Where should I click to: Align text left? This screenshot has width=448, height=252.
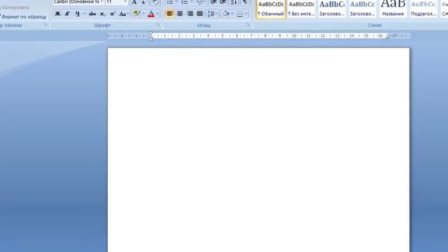tap(169, 14)
